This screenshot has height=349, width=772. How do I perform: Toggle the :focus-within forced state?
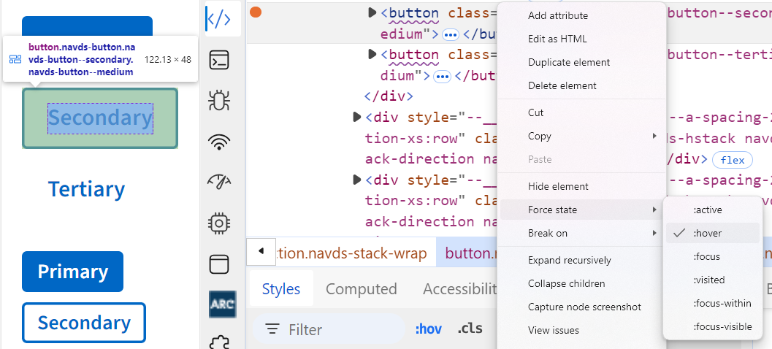(x=713, y=303)
